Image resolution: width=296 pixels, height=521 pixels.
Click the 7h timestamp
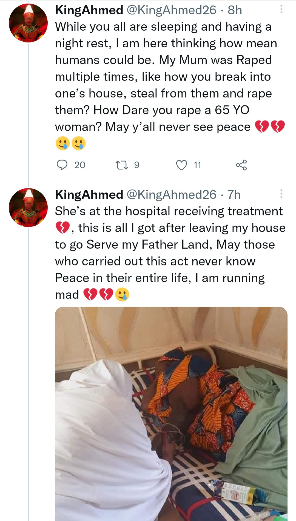click(x=234, y=195)
